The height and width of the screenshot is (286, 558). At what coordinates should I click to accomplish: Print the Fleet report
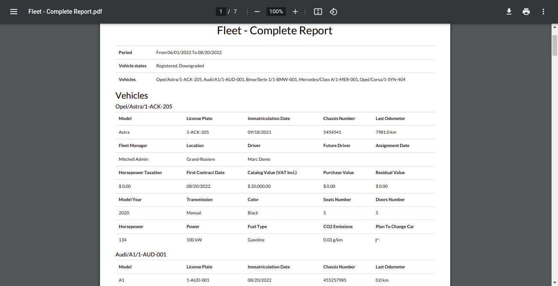[526, 12]
